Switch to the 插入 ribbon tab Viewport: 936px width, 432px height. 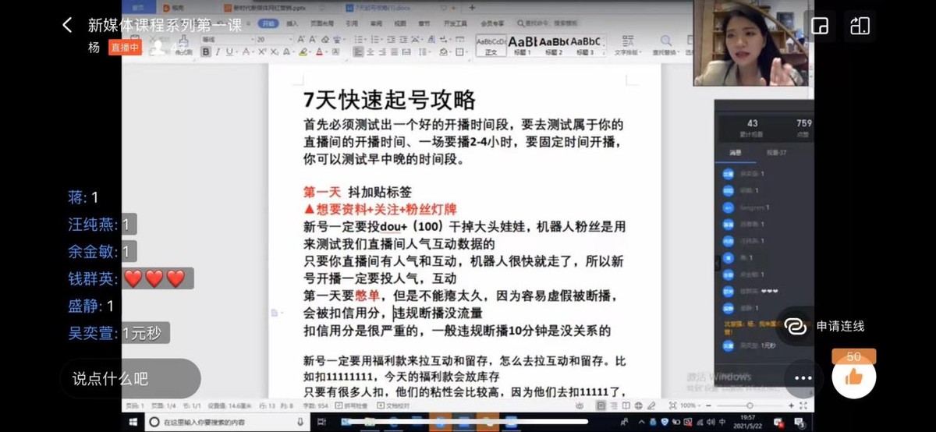[x=292, y=23]
